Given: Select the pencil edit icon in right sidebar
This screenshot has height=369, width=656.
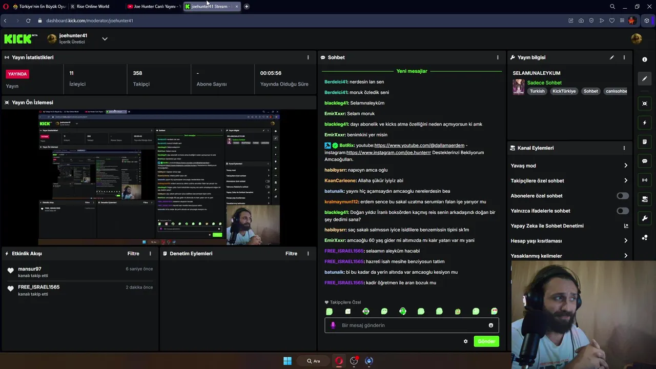Looking at the screenshot, I should 645,78.
